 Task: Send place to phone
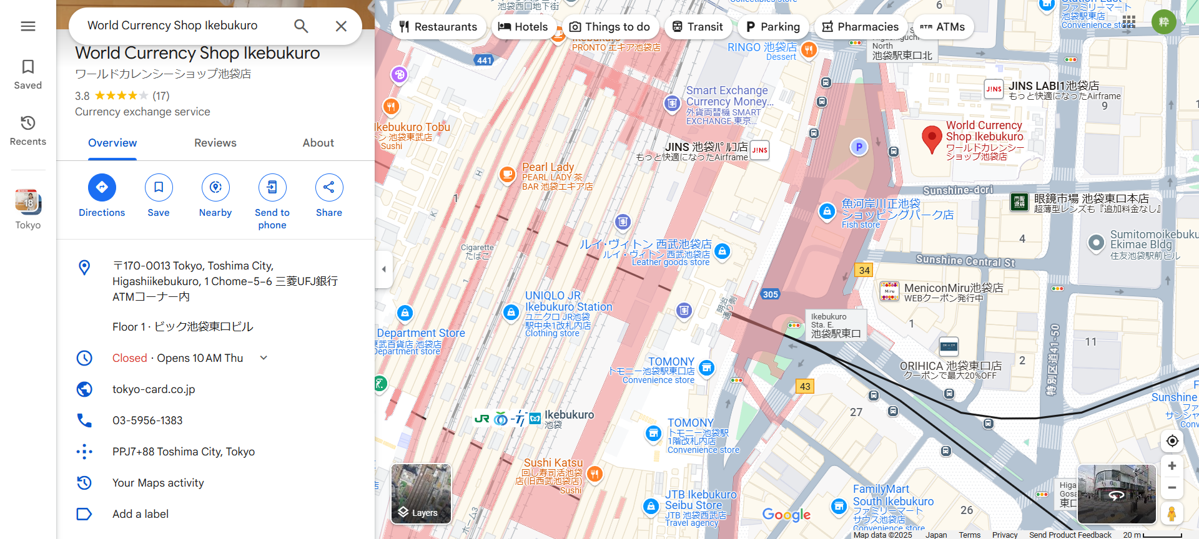click(272, 202)
